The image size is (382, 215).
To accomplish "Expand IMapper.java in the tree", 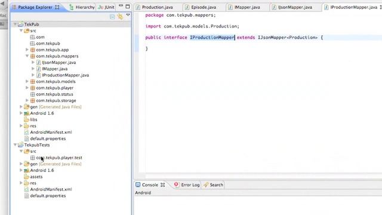I will pyautogui.click(x=33, y=69).
